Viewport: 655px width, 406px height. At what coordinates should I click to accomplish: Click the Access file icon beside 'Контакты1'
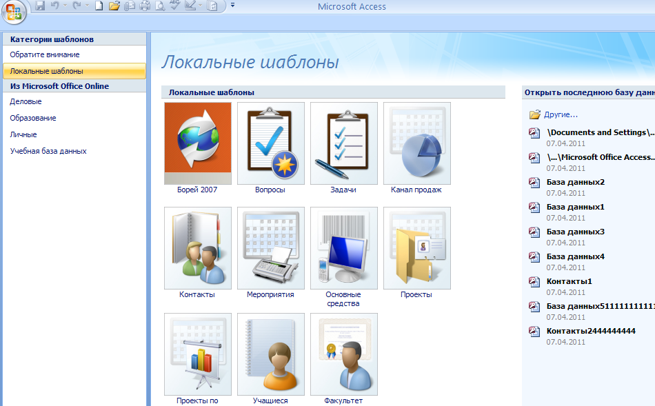[x=534, y=283]
